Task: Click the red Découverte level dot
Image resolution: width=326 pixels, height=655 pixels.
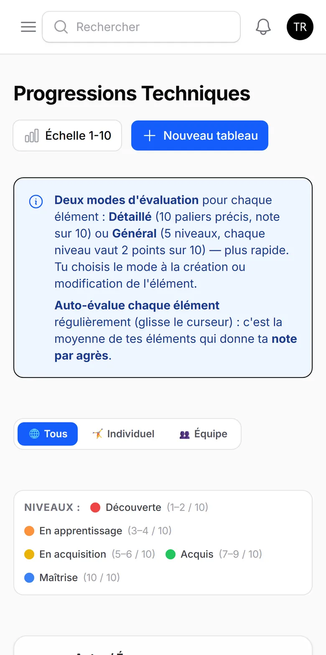Action: click(95, 507)
